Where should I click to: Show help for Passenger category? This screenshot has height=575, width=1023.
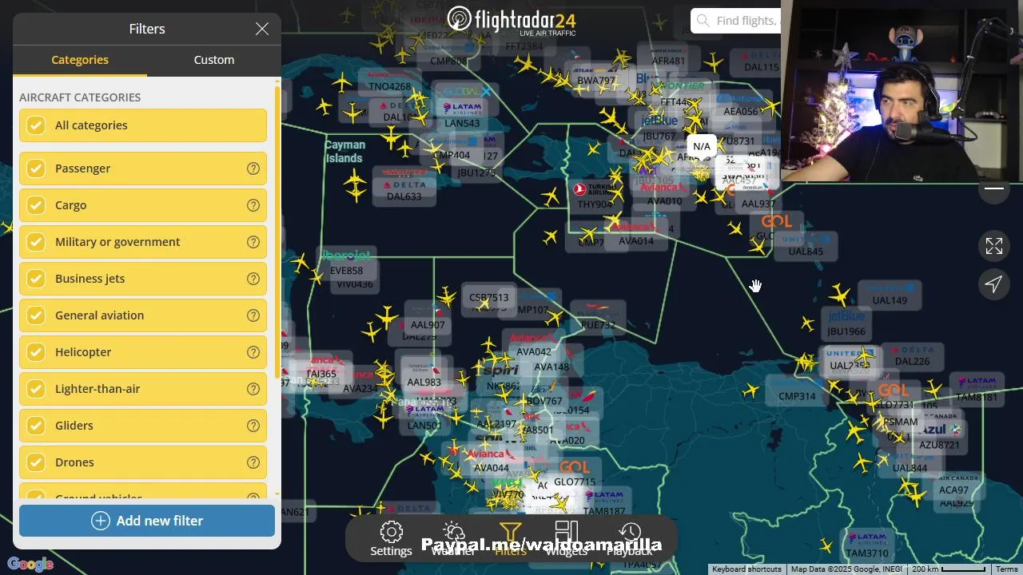[253, 169]
